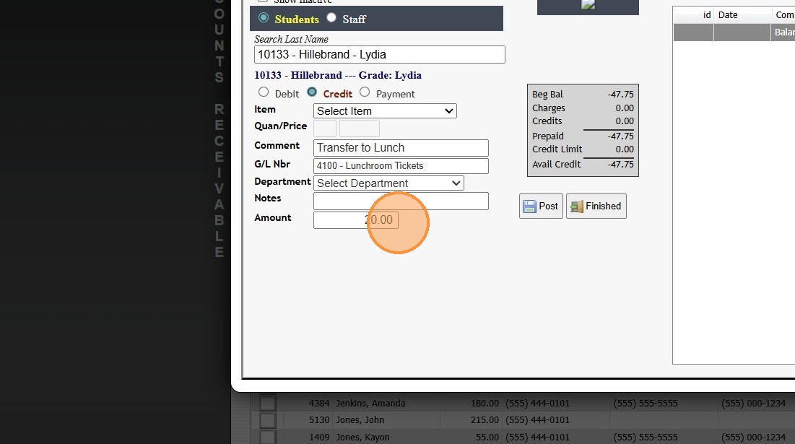The width and height of the screenshot is (795, 444).
Task: Click the empty Notes field
Action: coord(401,201)
